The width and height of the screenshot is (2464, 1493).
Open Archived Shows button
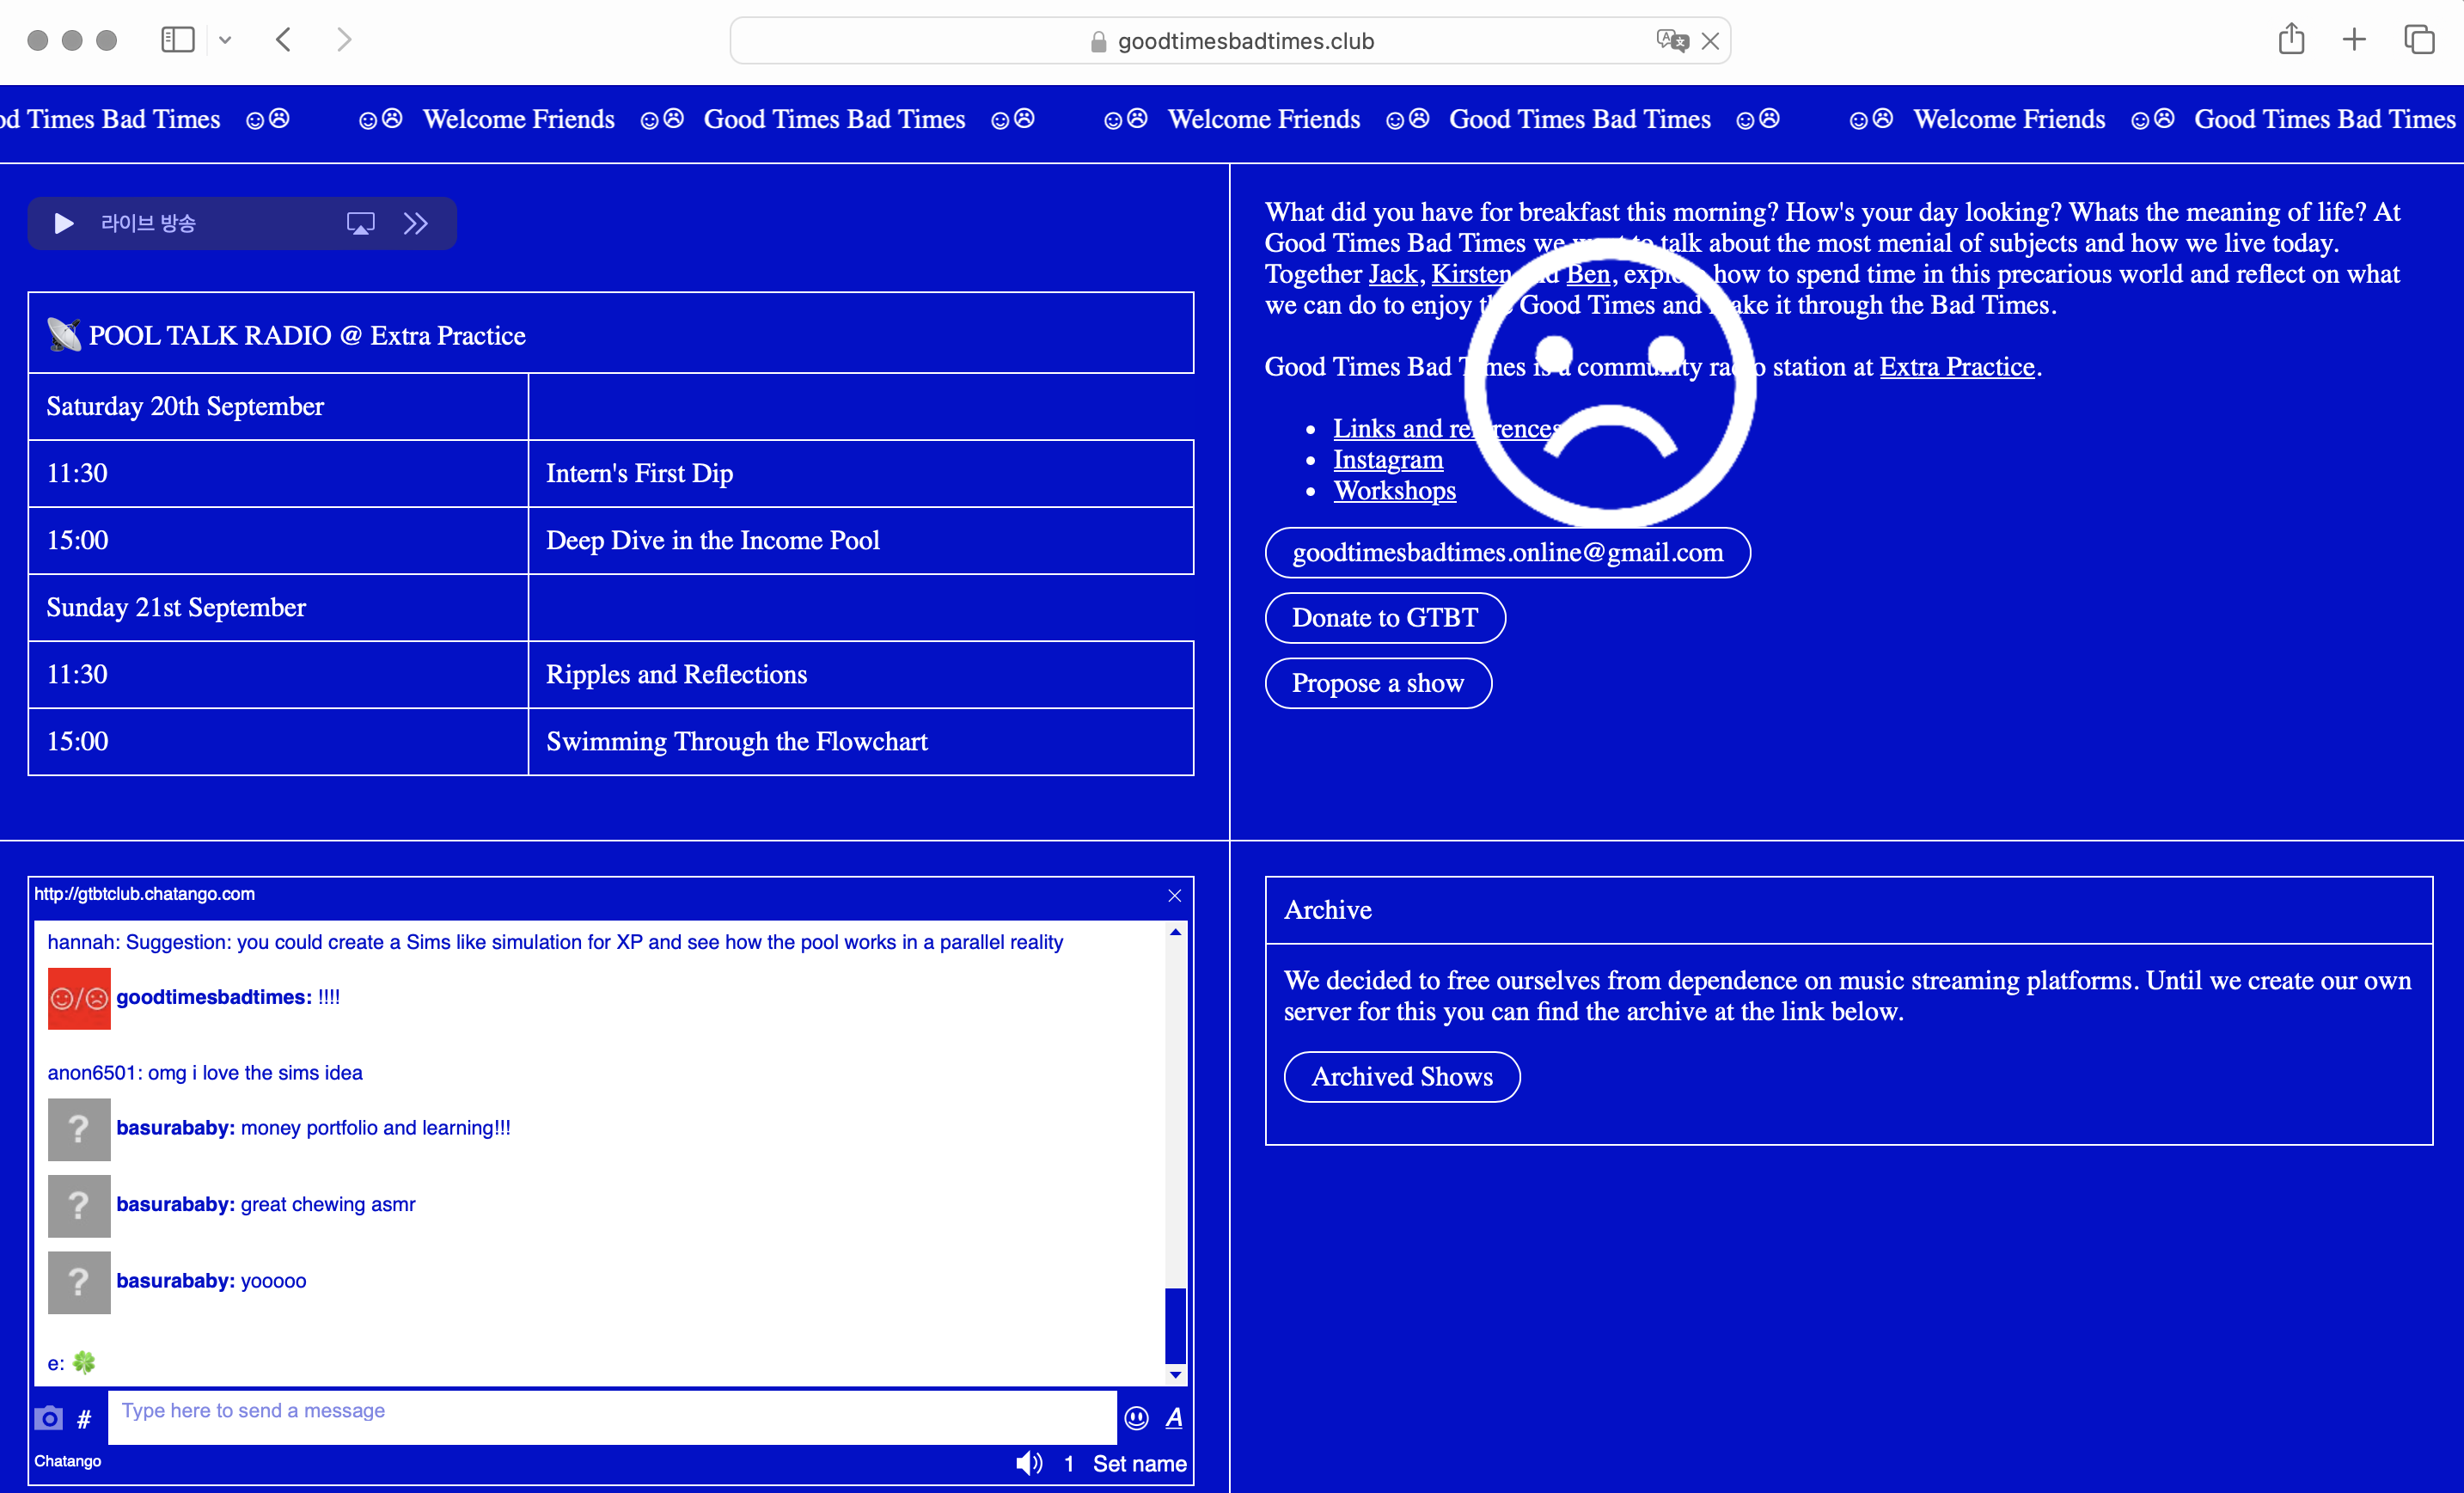point(1401,1076)
